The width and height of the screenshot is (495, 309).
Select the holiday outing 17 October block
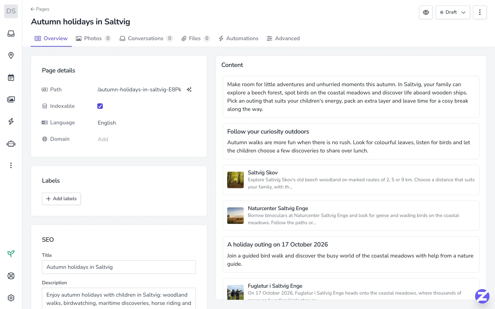351,254
